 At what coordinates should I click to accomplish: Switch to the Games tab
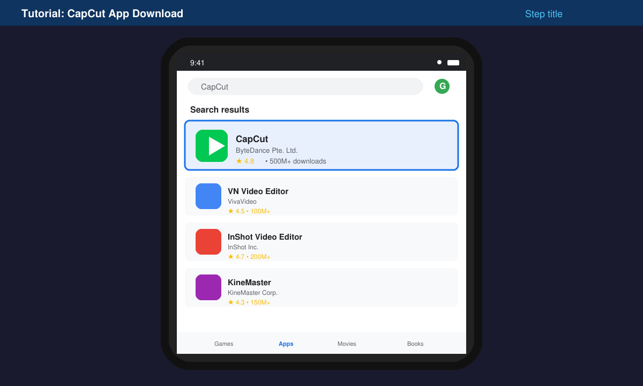tap(223, 344)
